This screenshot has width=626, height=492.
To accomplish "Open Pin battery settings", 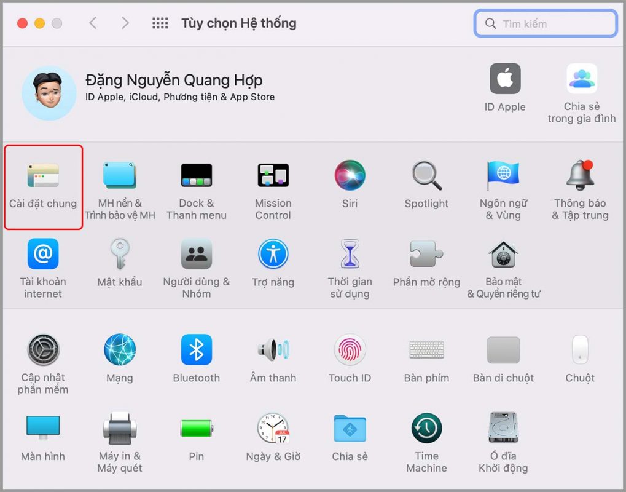I will pyautogui.click(x=196, y=429).
